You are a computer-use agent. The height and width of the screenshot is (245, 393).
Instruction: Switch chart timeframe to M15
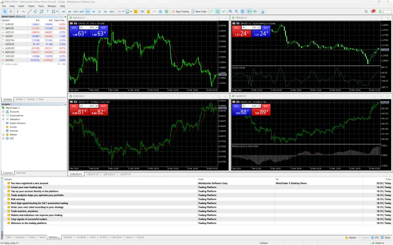tap(75, 11)
